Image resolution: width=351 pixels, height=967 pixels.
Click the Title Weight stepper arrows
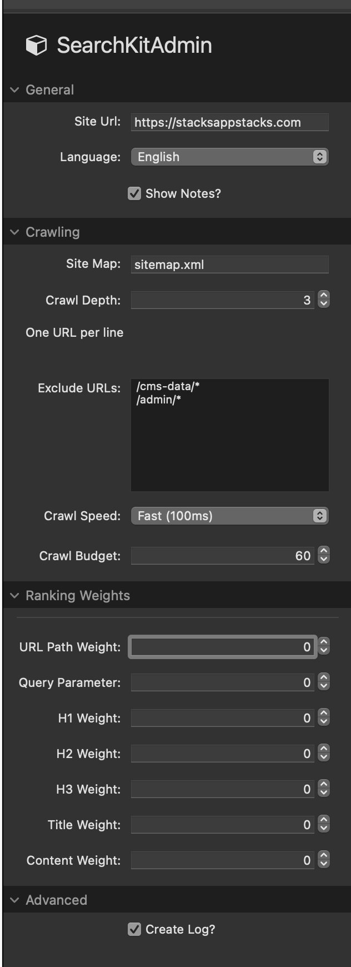point(324,825)
